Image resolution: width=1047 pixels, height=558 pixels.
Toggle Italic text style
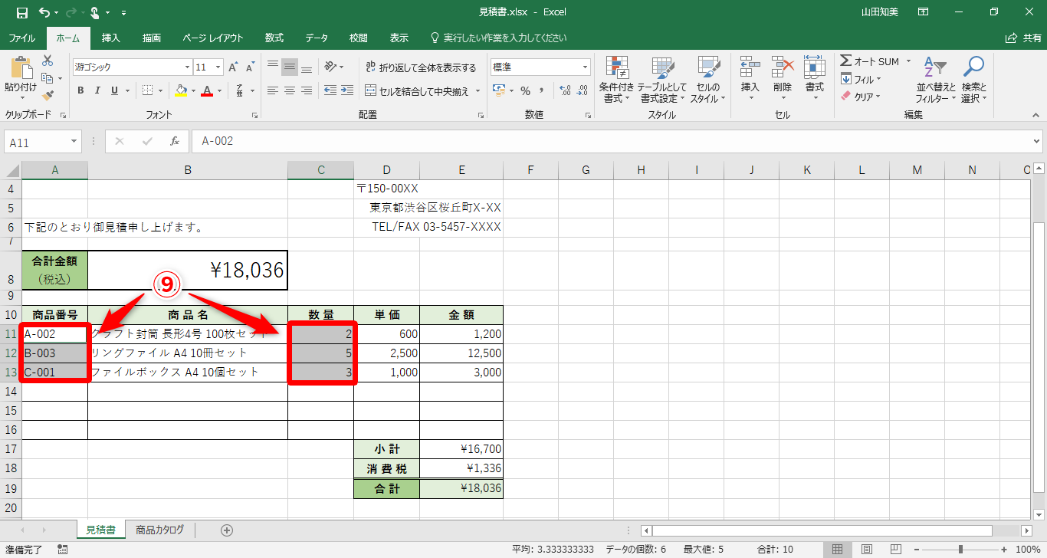(x=97, y=90)
